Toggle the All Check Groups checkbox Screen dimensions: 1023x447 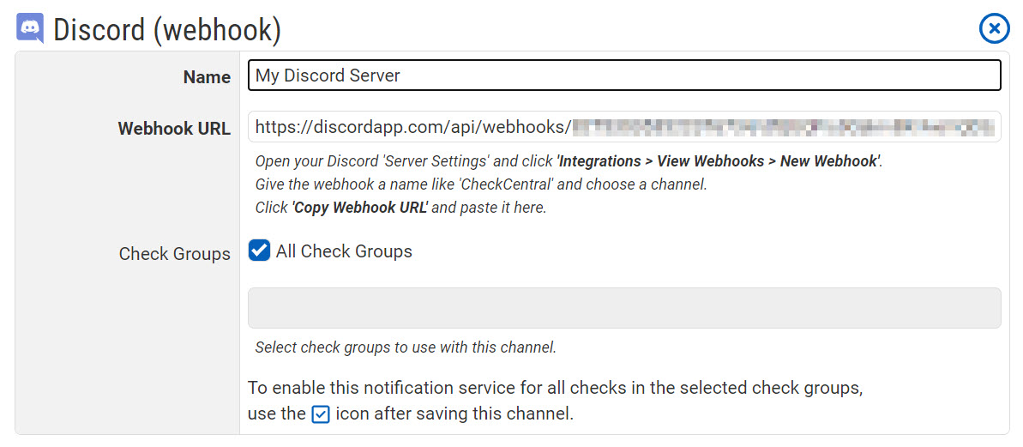[x=259, y=251]
